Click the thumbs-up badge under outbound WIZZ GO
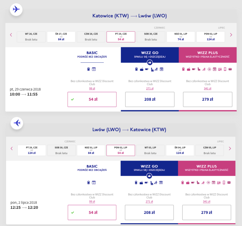Image resolution: width=242 pixels, height=226 pixels. pyautogui.click(x=150, y=63)
